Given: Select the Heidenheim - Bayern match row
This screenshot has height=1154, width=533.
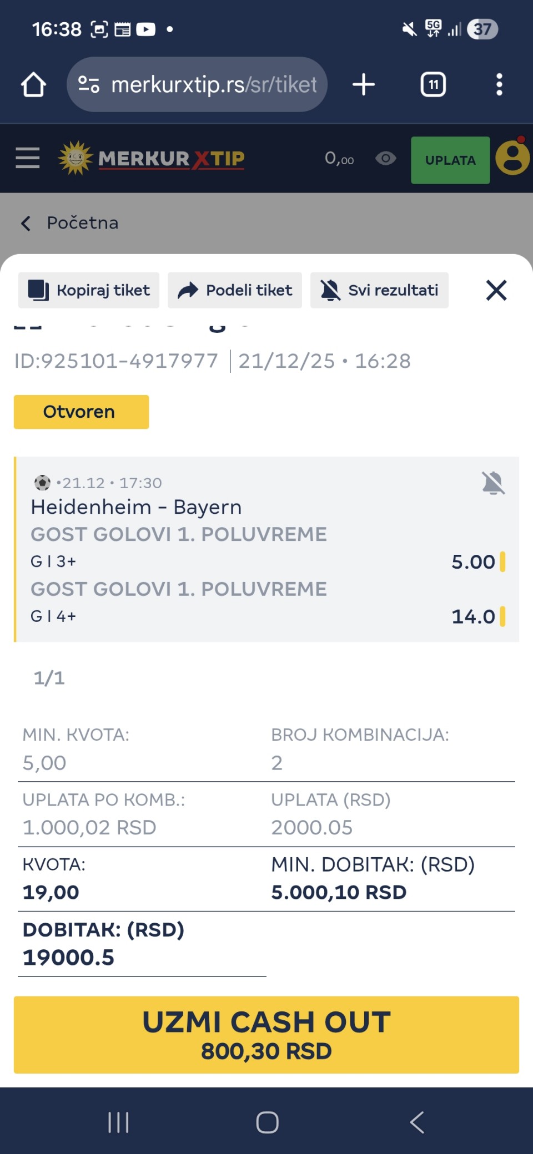Looking at the screenshot, I should [x=136, y=507].
